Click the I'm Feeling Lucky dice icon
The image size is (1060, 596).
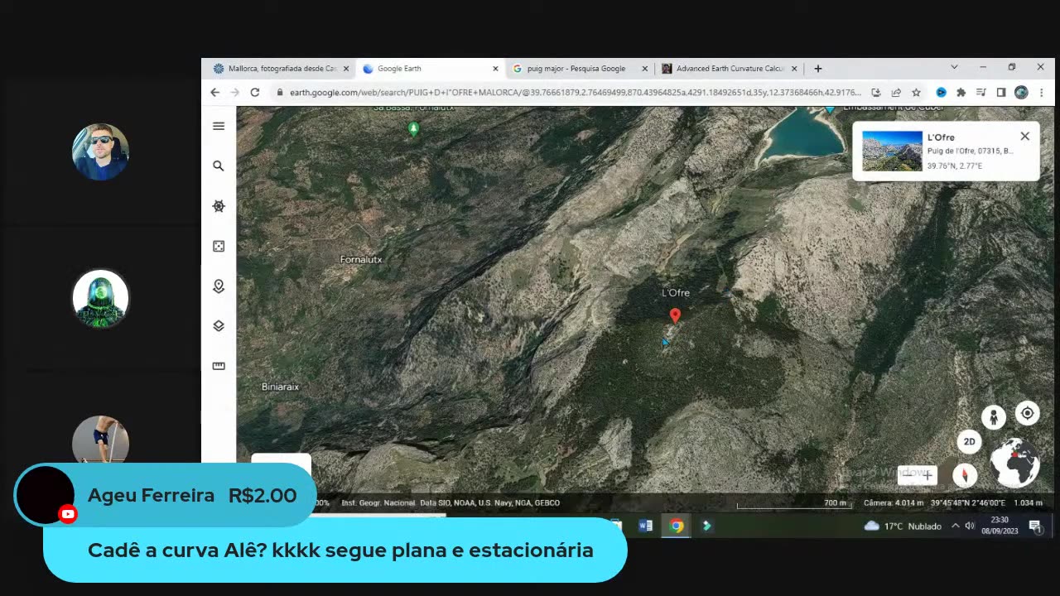[219, 246]
